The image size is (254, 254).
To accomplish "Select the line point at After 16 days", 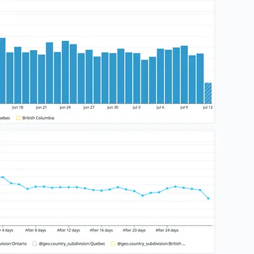I will click(x=102, y=190).
